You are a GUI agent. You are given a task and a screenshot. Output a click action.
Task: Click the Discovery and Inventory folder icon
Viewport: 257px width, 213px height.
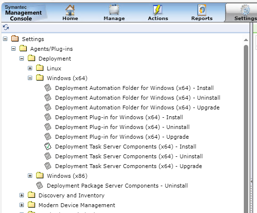tap(32, 195)
